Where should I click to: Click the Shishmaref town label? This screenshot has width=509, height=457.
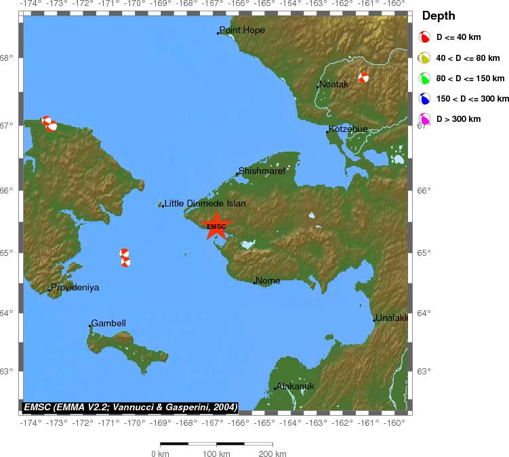[x=262, y=171]
